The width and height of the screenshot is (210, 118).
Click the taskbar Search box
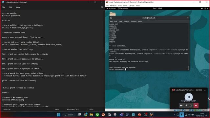[69, 115]
